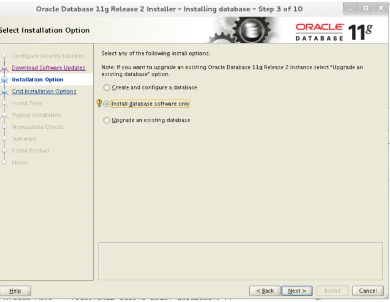Click "Prerequisite Checks" step text

coord(38,127)
